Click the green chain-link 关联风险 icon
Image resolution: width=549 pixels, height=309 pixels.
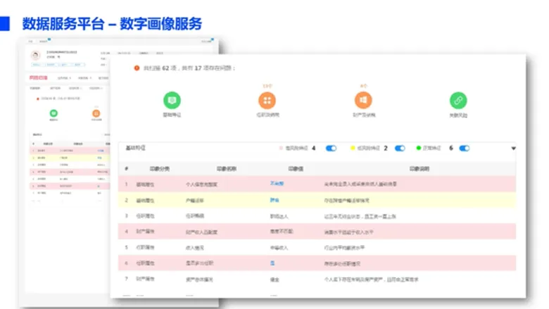[x=458, y=101]
